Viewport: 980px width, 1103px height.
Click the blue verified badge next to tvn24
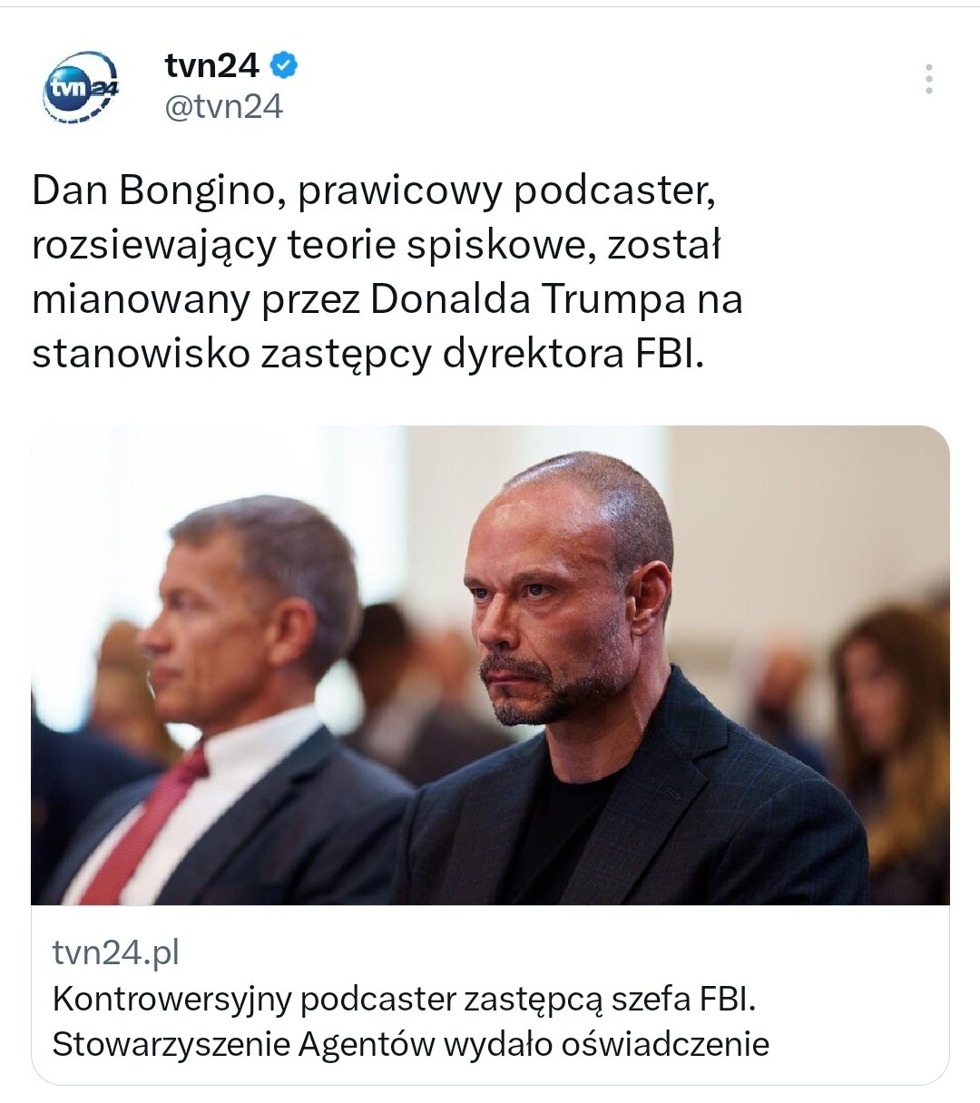click(x=284, y=65)
